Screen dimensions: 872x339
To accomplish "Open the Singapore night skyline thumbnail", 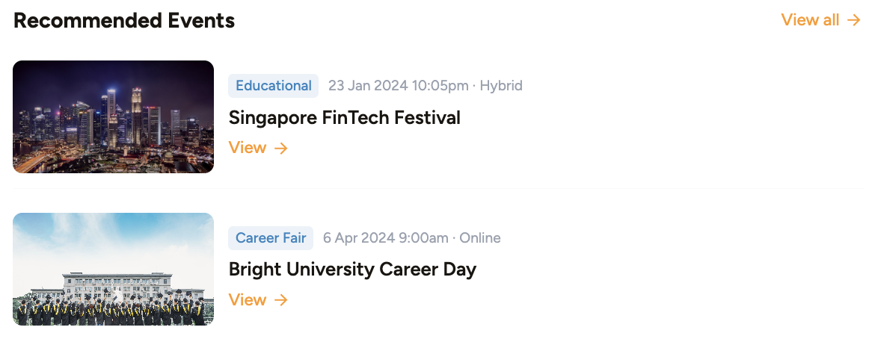I will [x=114, y=116].
